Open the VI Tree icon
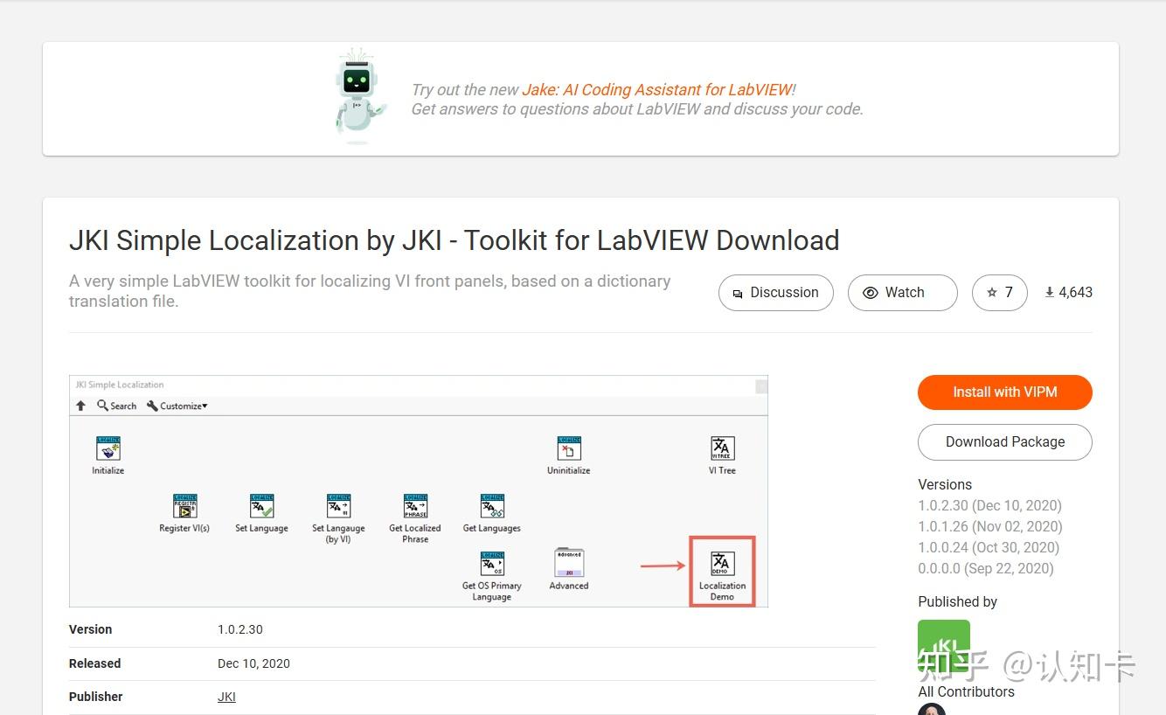 [x=722, y=448]
